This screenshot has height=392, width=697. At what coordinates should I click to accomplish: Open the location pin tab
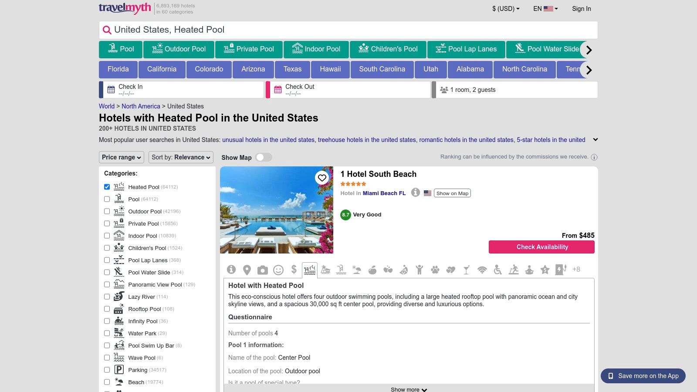coord(247,270)
